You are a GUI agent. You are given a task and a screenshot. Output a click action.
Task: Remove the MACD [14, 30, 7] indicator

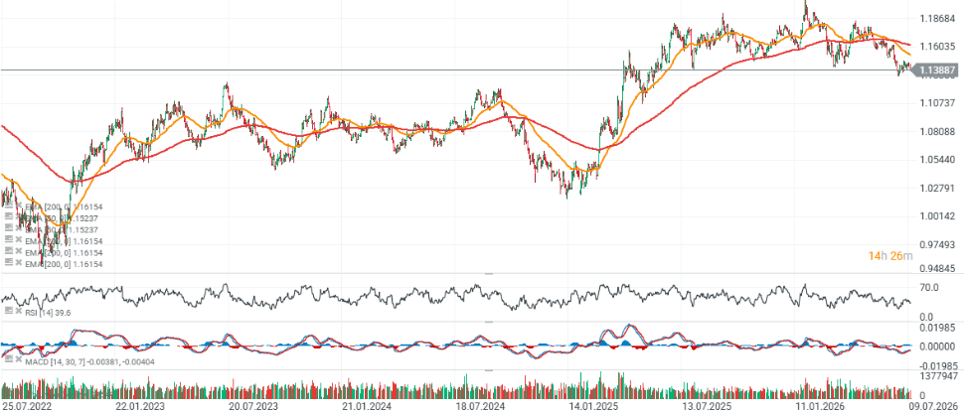click(19, 358)
